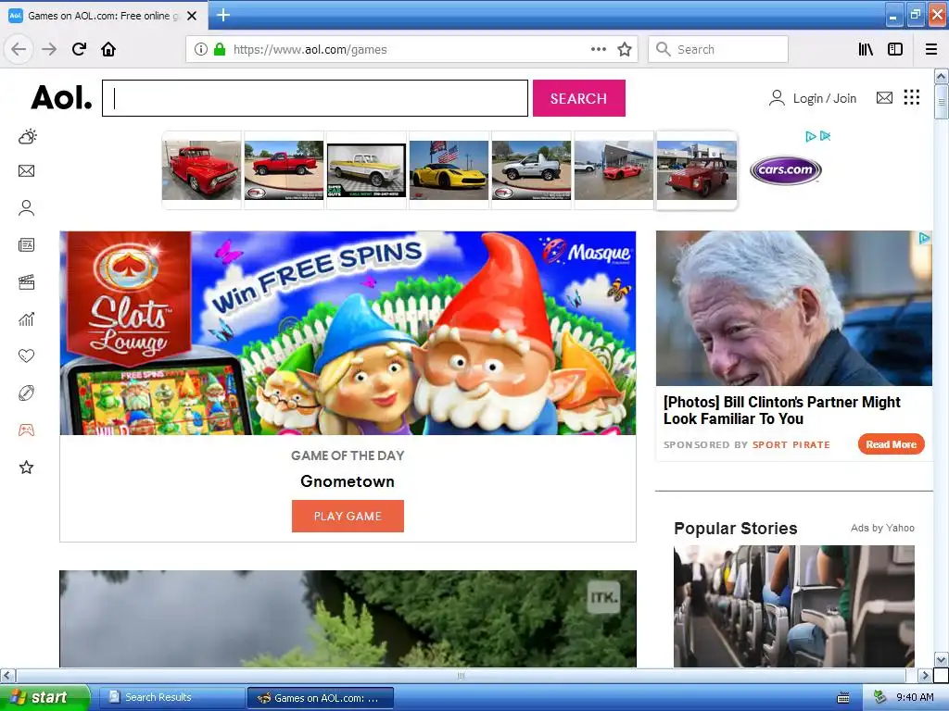Viewport: 949px width, 711px height.
Task: Click the green padlock security icon
Action: click(220, 49)
